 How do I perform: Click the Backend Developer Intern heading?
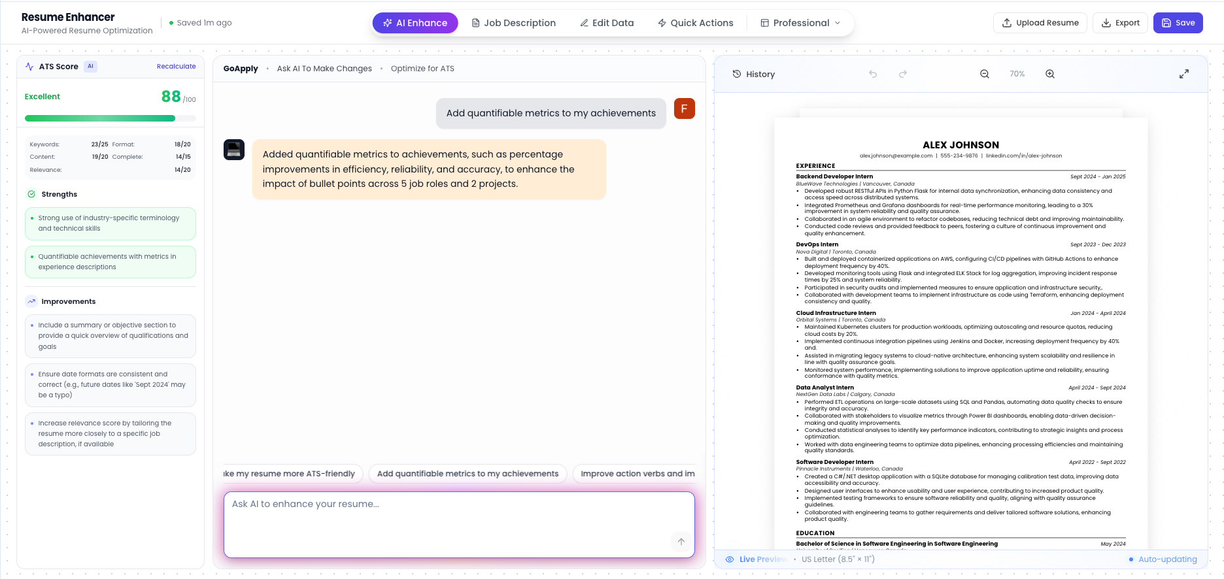834,176
